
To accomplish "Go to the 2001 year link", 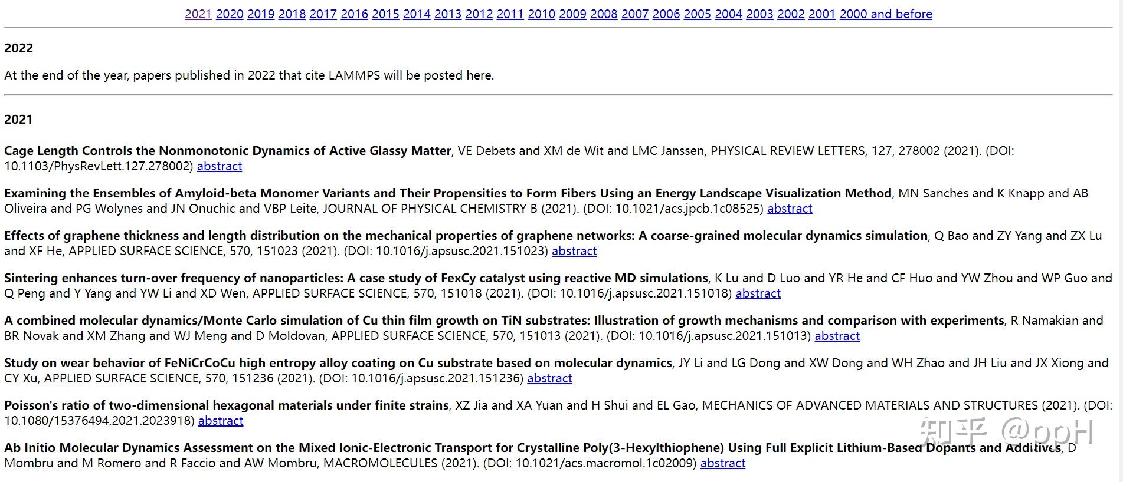I will [822, 14].
